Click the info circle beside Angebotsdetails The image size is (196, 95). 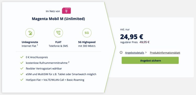pyautogui.click(x=121, y=52)
